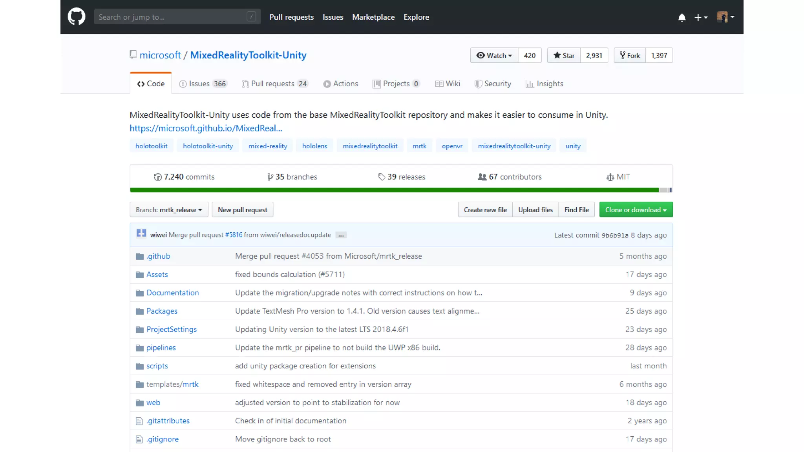Star the repository
This screenshot has width=804, height=452.
[564, 55]
